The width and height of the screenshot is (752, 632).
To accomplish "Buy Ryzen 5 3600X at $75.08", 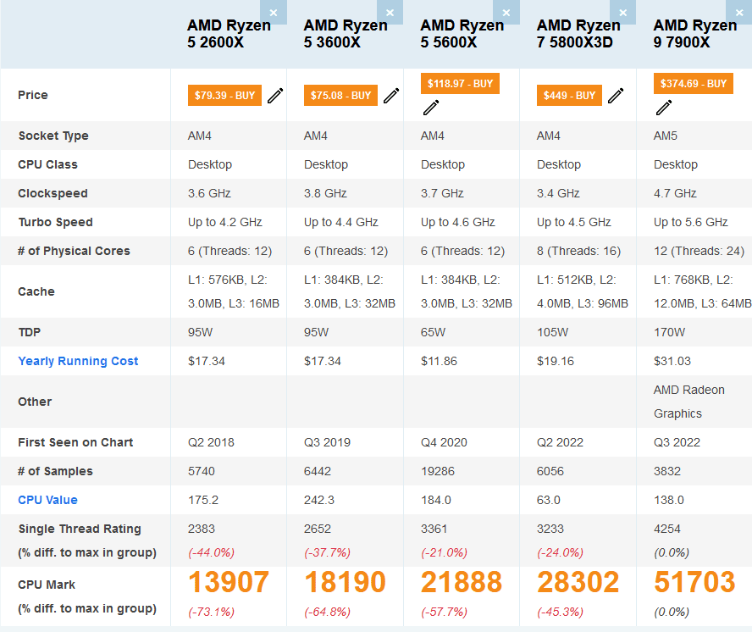I will point(340,96).
